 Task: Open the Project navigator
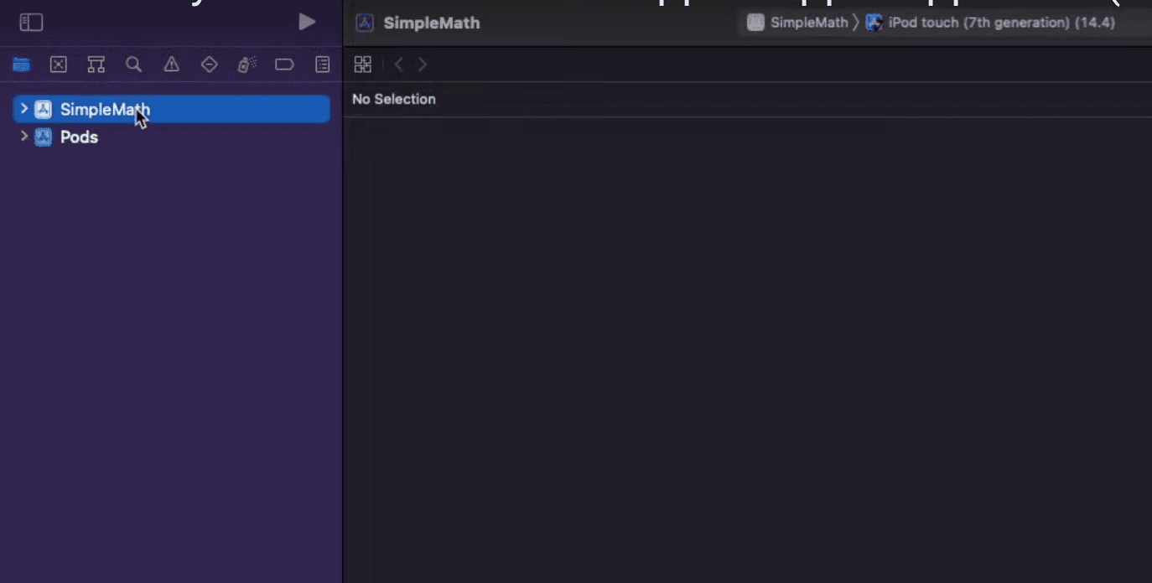pyautogui.click(x=21, y=64)
